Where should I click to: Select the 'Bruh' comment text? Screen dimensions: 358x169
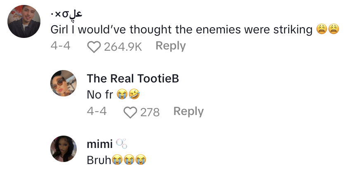tap(99, 160)
